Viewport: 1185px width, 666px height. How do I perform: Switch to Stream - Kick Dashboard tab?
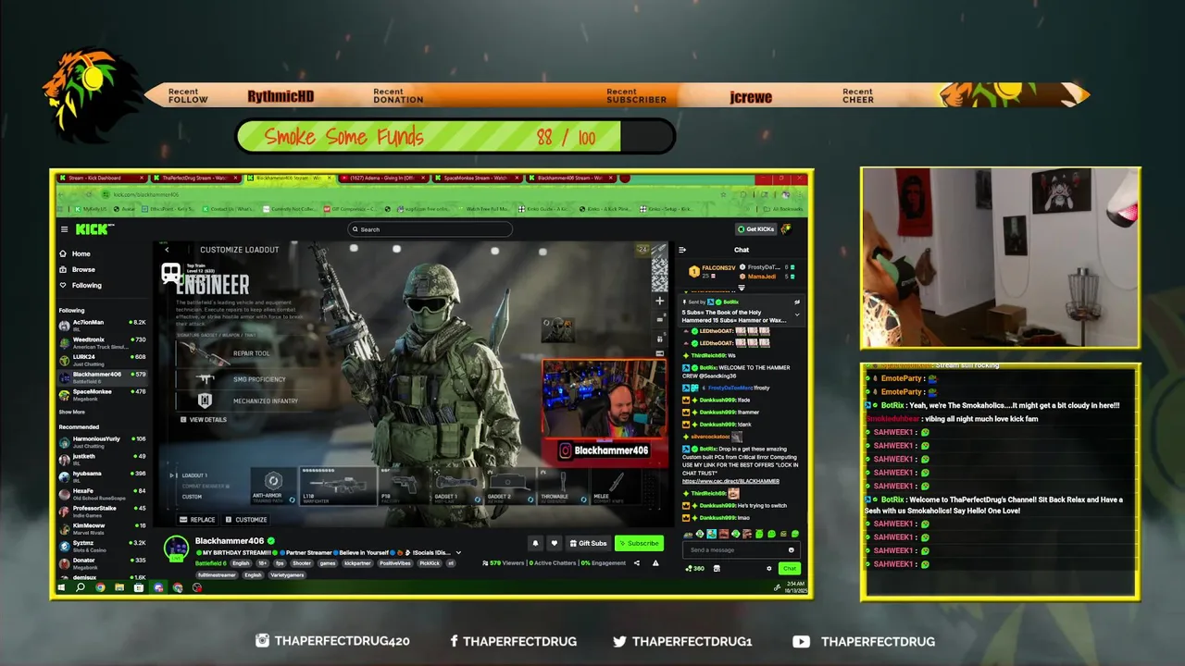coord(101,178)
